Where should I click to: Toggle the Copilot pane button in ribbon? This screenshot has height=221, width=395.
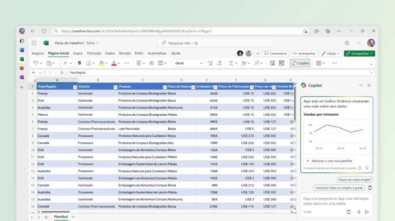coord(300,63)
